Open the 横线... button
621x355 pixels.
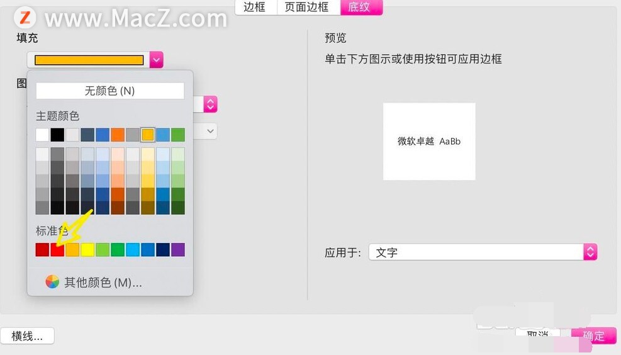coord(27,336)
